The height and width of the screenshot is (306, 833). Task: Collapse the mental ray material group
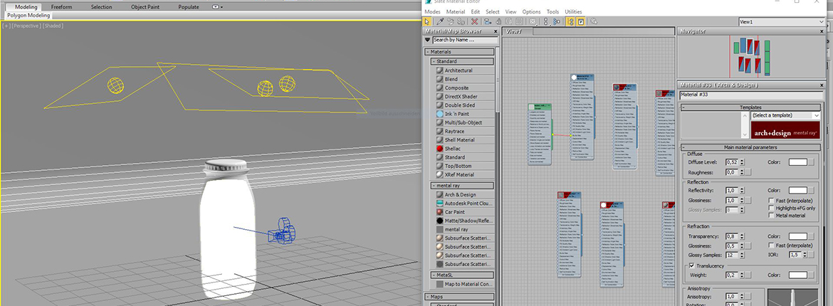(433, 186)
